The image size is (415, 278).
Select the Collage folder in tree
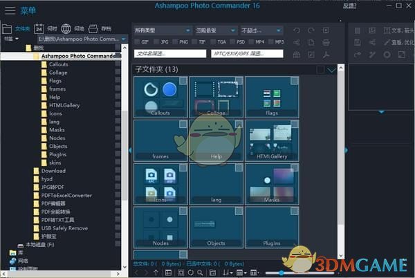tap(58, 73)
